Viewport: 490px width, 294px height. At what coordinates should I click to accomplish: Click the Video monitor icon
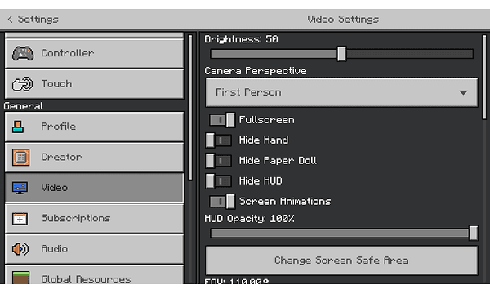(20, 188)
